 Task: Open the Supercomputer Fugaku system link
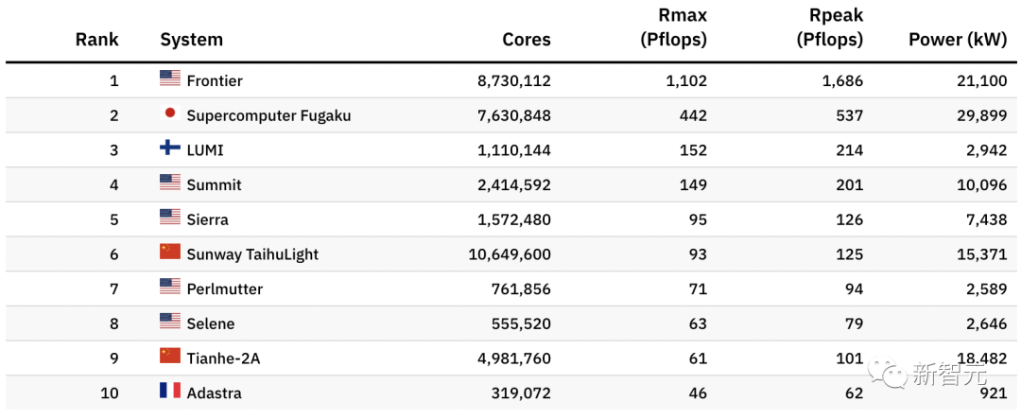[268, 115]
